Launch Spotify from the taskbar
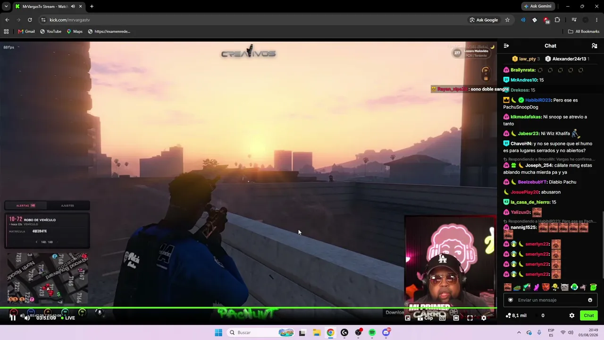This screenshot has width=604, height=340. pyautogui.click(x=372, y=332)
